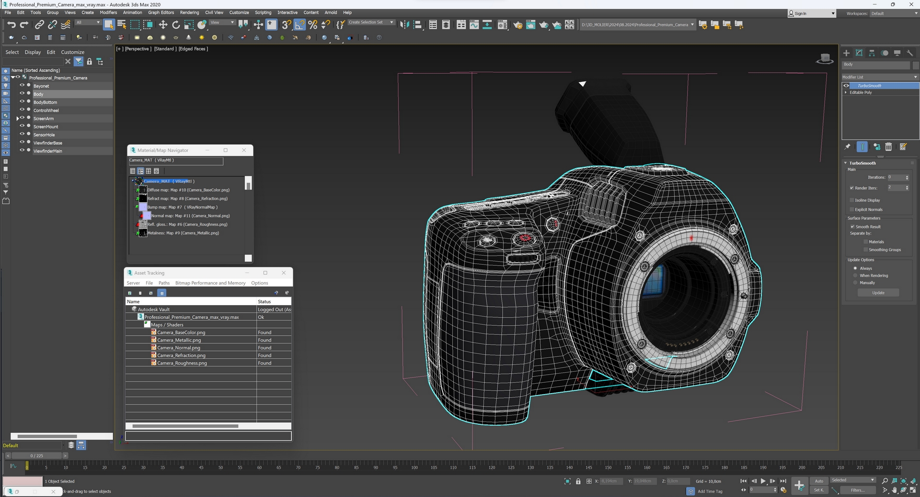Screen dimensions: 920x497
Task: Click the Pin Stack icon
Action: tap(847, 147)
